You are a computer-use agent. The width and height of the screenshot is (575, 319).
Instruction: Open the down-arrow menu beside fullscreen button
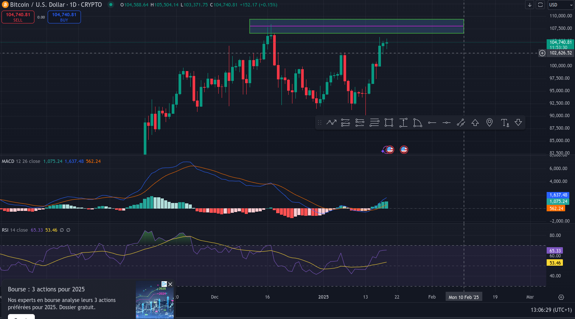pyautogui.click(x=530, y=5)
